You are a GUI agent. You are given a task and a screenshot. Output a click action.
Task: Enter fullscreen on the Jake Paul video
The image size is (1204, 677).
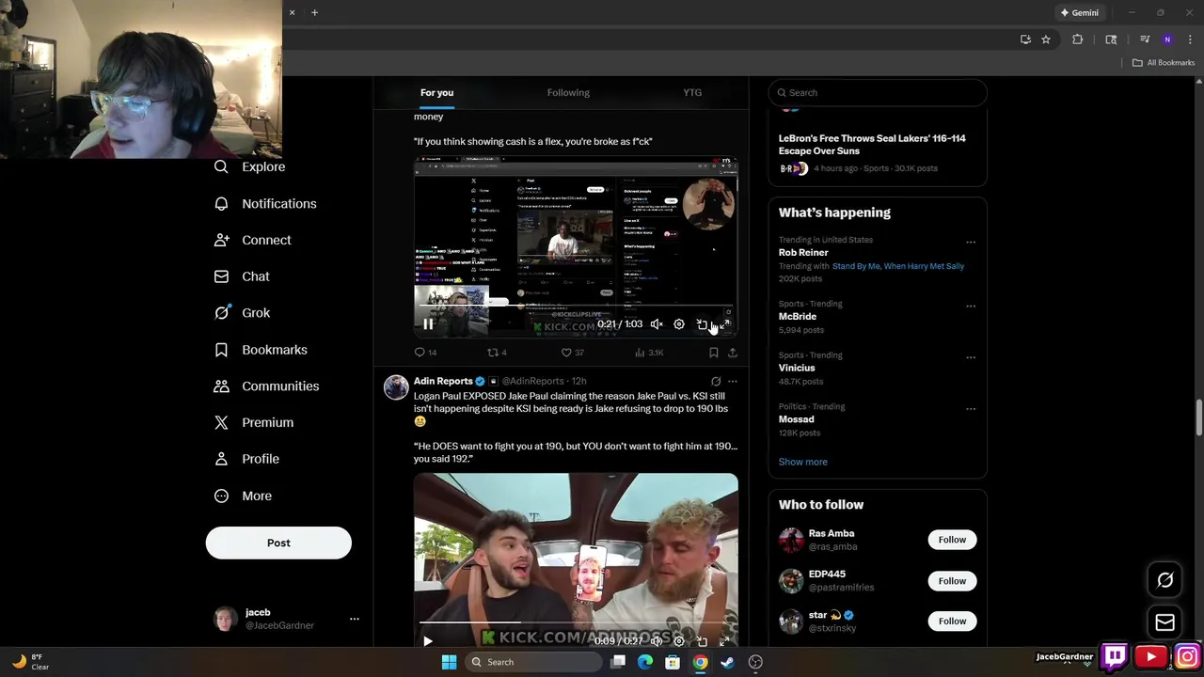pyautogui.click(x=724, y=640)
